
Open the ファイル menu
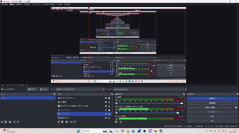pyautogui.click(x=4, y=4)
